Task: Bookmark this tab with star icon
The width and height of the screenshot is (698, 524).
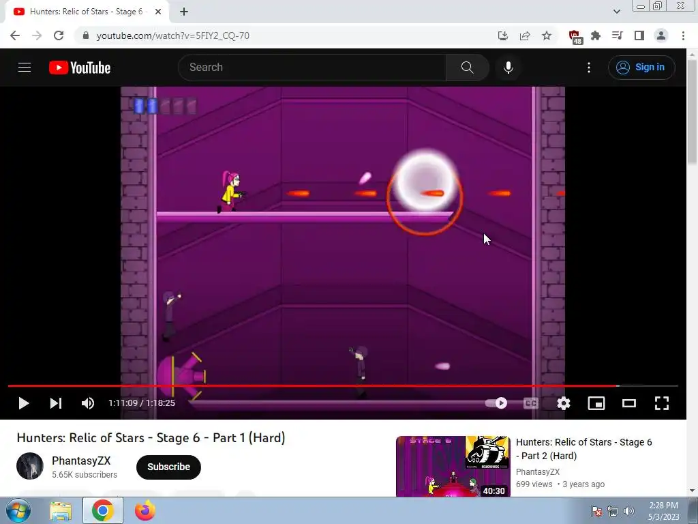Action: (x=547, y=35)
